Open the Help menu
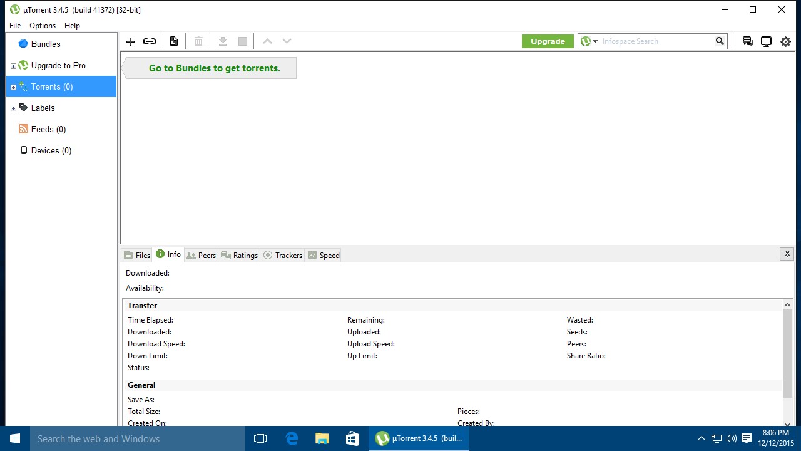The width and height of the screenshot is (801, 451). tap(72, 26)
